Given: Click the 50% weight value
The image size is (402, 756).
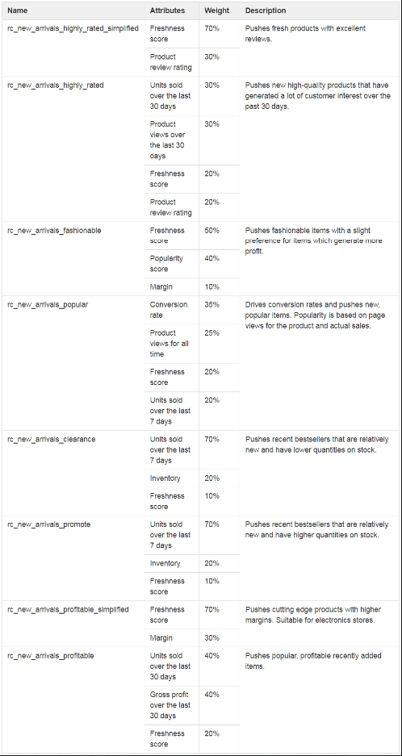Looking at the screenshot, I should (x=211, y=231).
